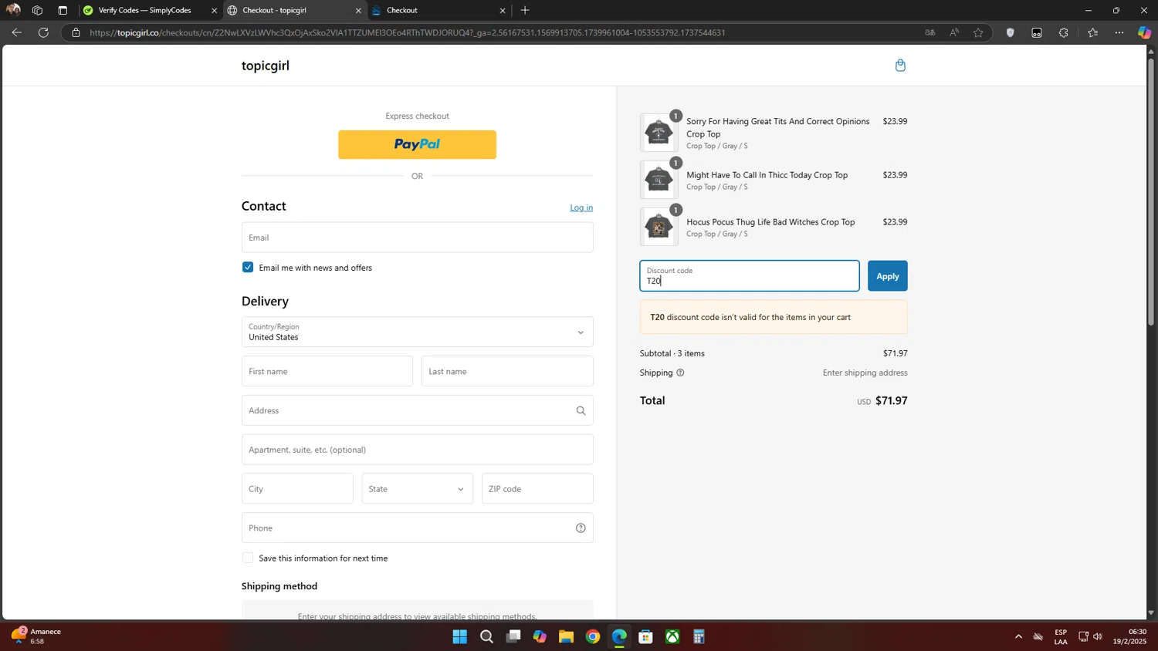Open browser settings and more menu
The image size is (1158, 651).
(x=1119, y=32)
